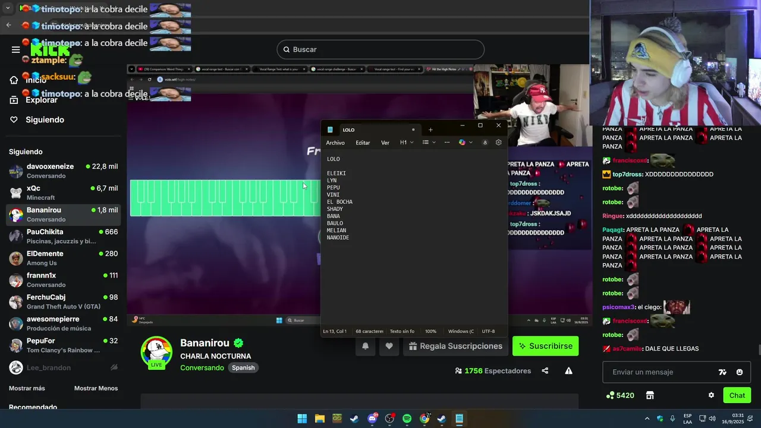
Task: Open Explorar in the Kick sidebar
Action: 34,100
